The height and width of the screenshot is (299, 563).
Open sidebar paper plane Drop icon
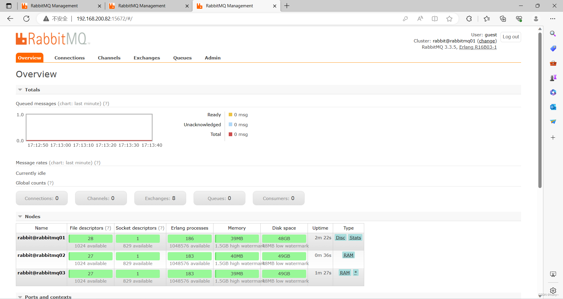[x=553, y=122]
